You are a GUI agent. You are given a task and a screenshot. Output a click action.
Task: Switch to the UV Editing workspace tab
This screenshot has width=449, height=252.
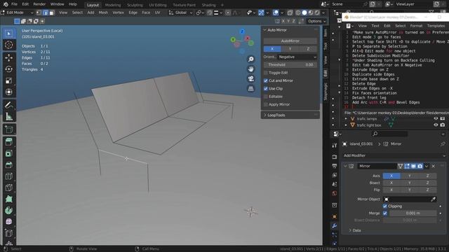(x=157, y=5)
